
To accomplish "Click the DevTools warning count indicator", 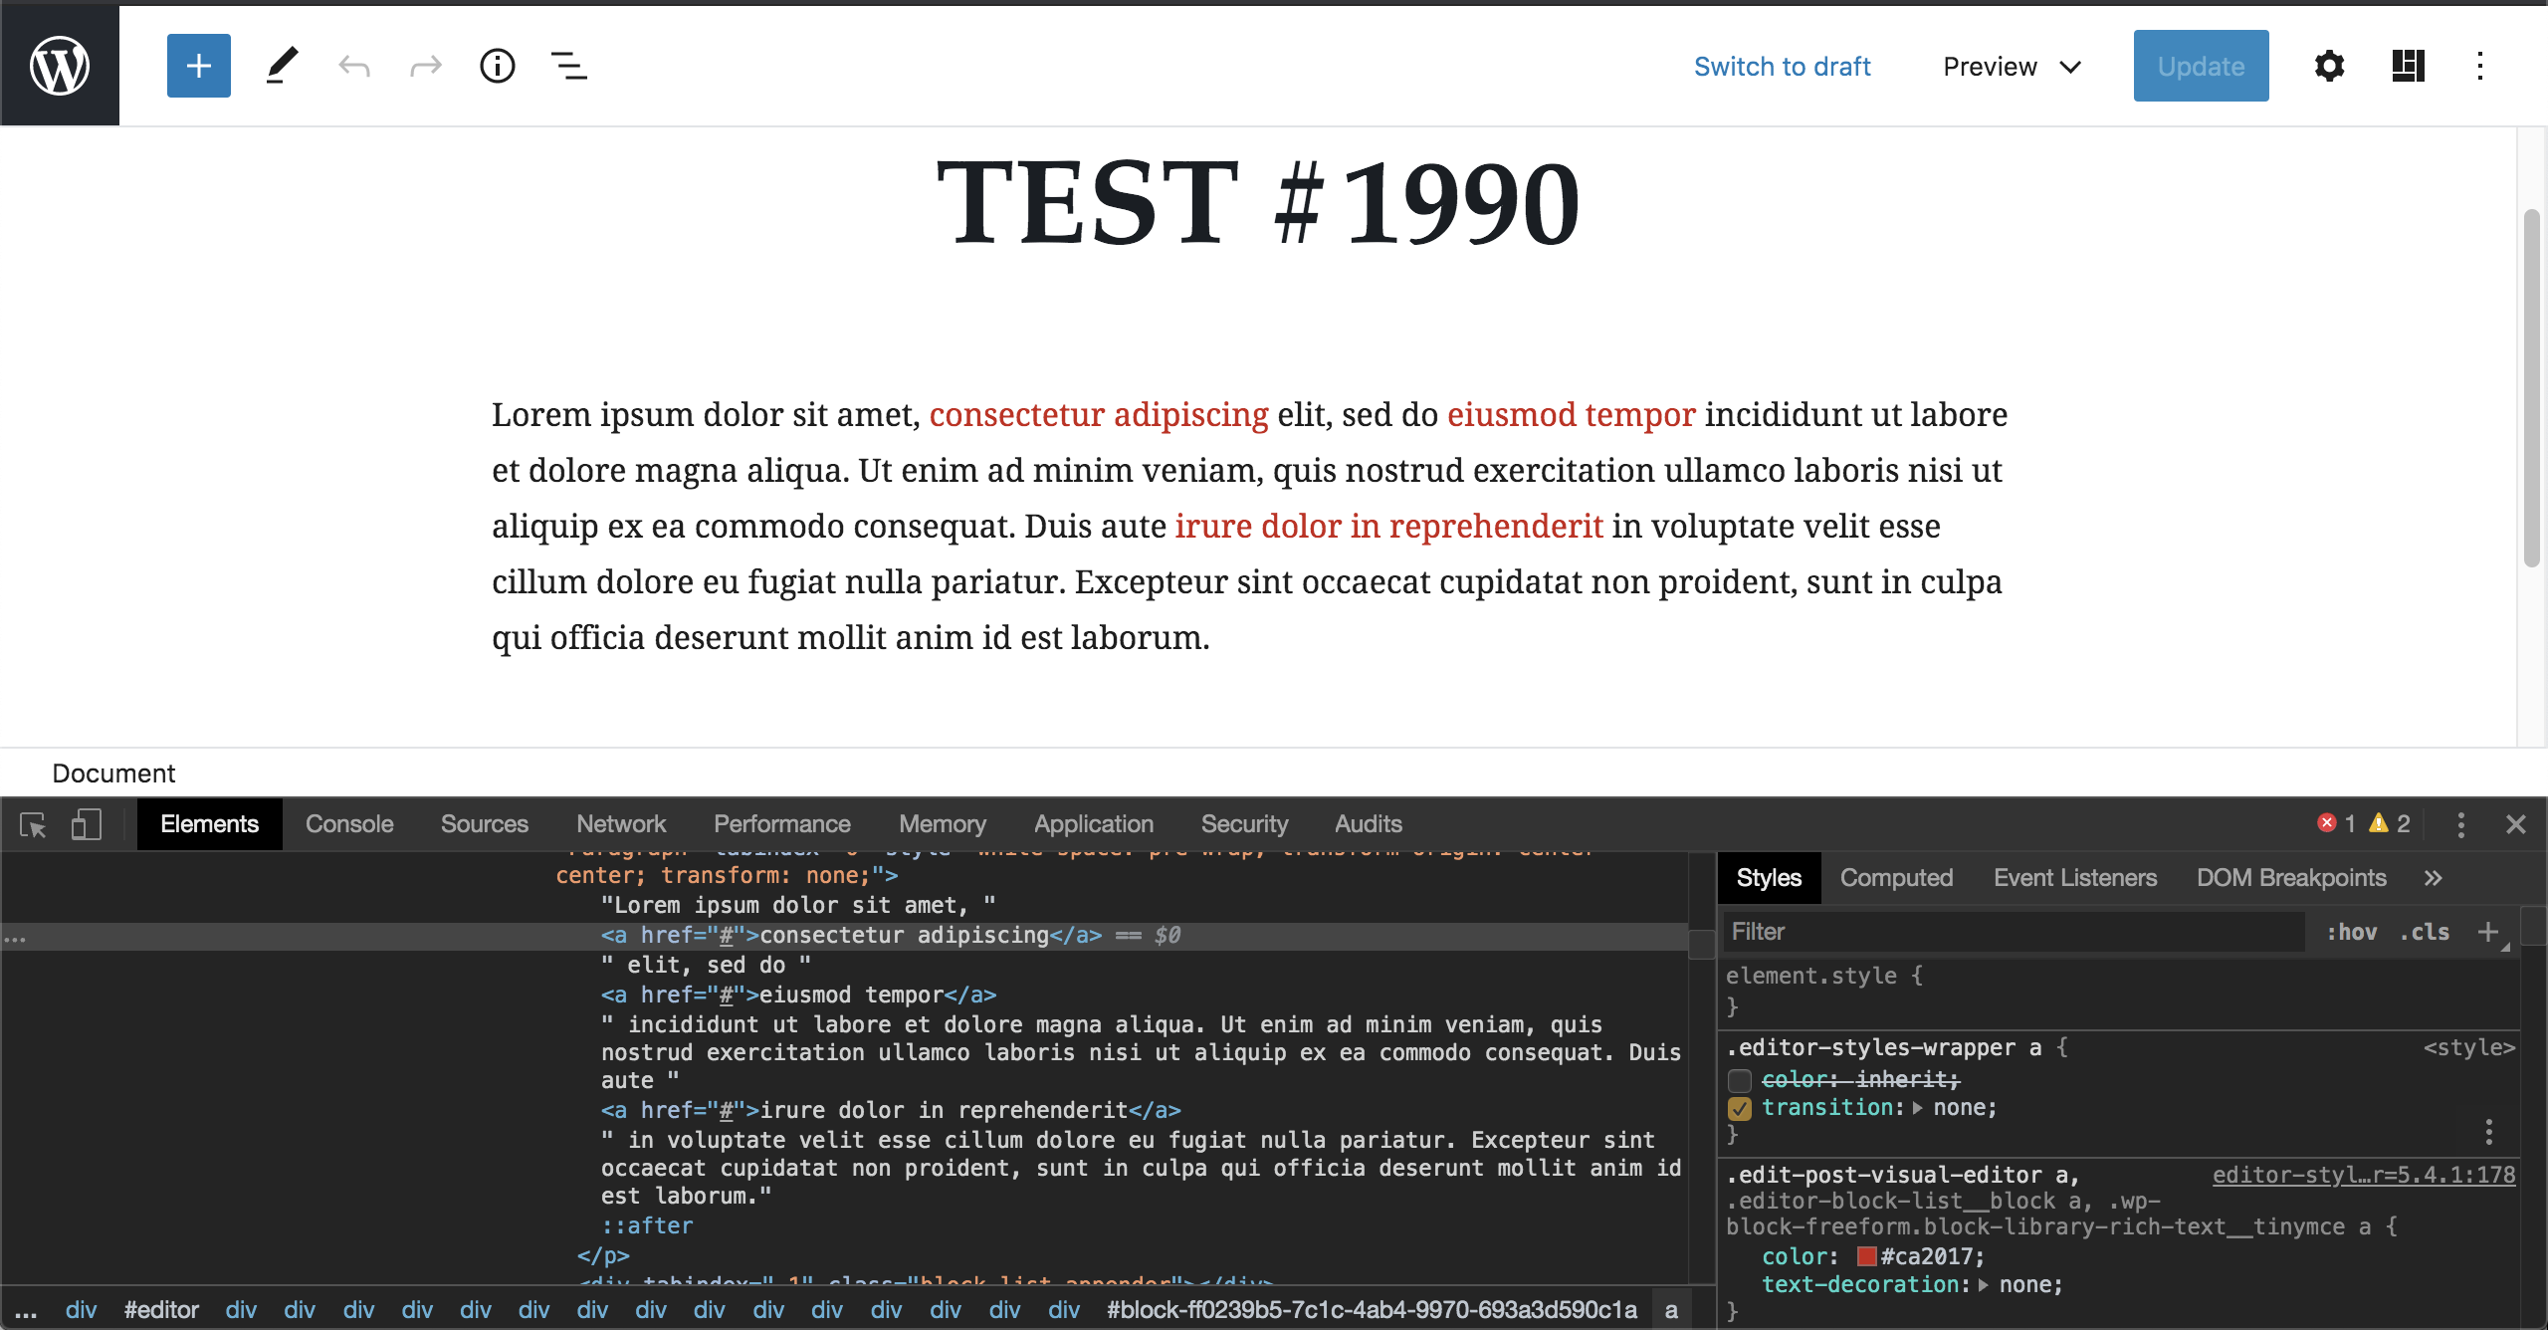I will [x=2390, y=823].
